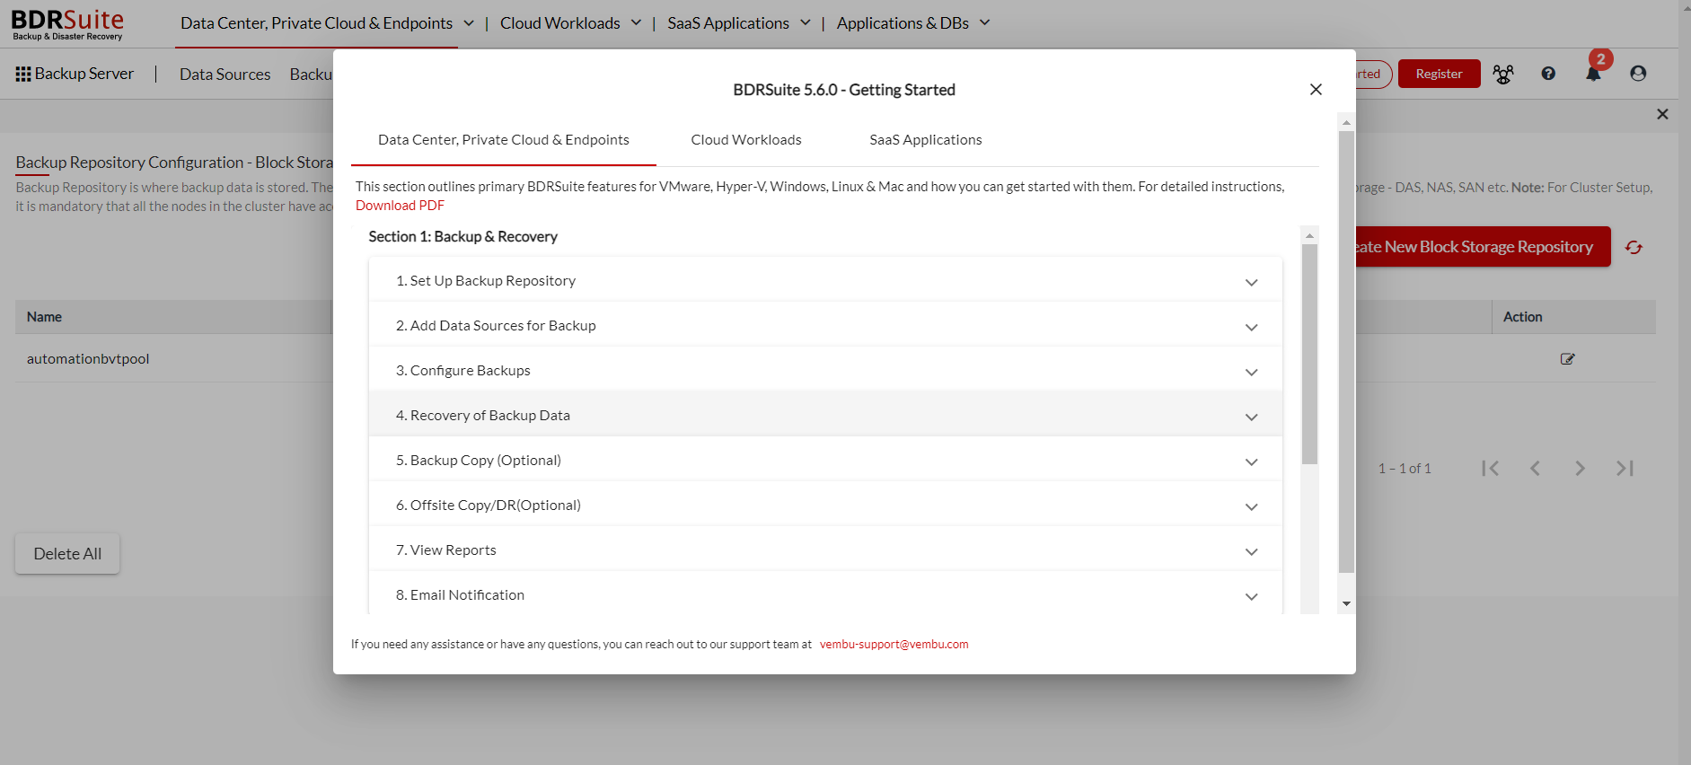The height and width of the screenshot is (765, 1691).
Task: Go to last page of repository list
Action: [1625, 468]
